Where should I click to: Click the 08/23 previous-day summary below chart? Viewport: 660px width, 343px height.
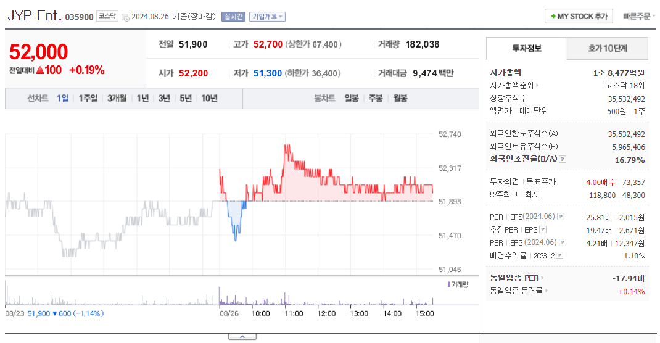coord(54,313)
